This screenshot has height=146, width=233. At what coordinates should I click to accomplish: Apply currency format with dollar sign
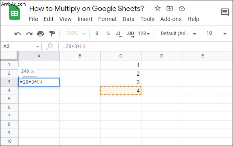coord(97,34)
